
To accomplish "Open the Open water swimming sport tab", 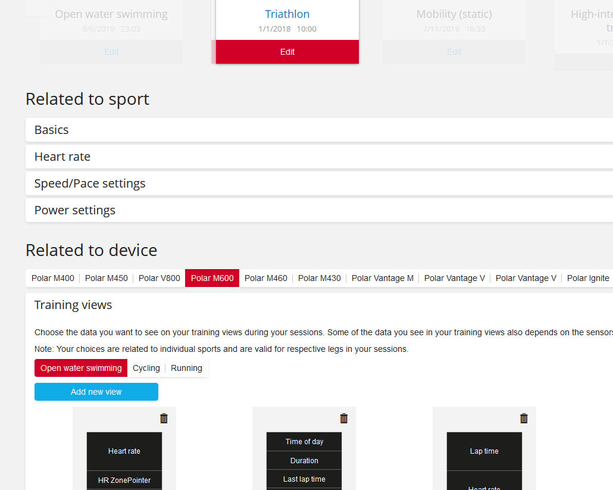I will click(80, 367).
